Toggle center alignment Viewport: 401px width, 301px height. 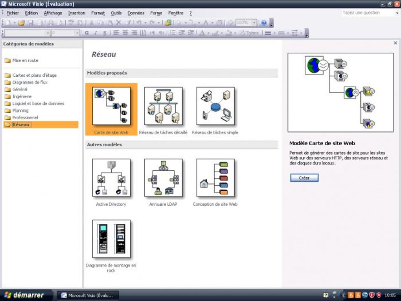125,33
